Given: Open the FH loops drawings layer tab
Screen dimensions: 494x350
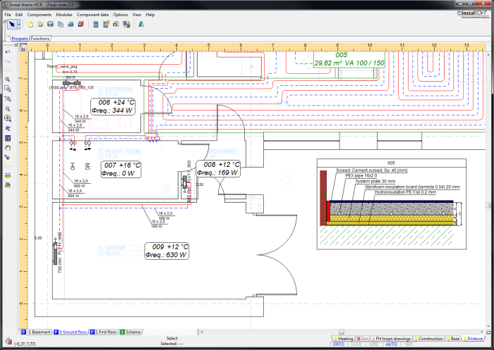Looking at the screenshot, I should (393, 339).
